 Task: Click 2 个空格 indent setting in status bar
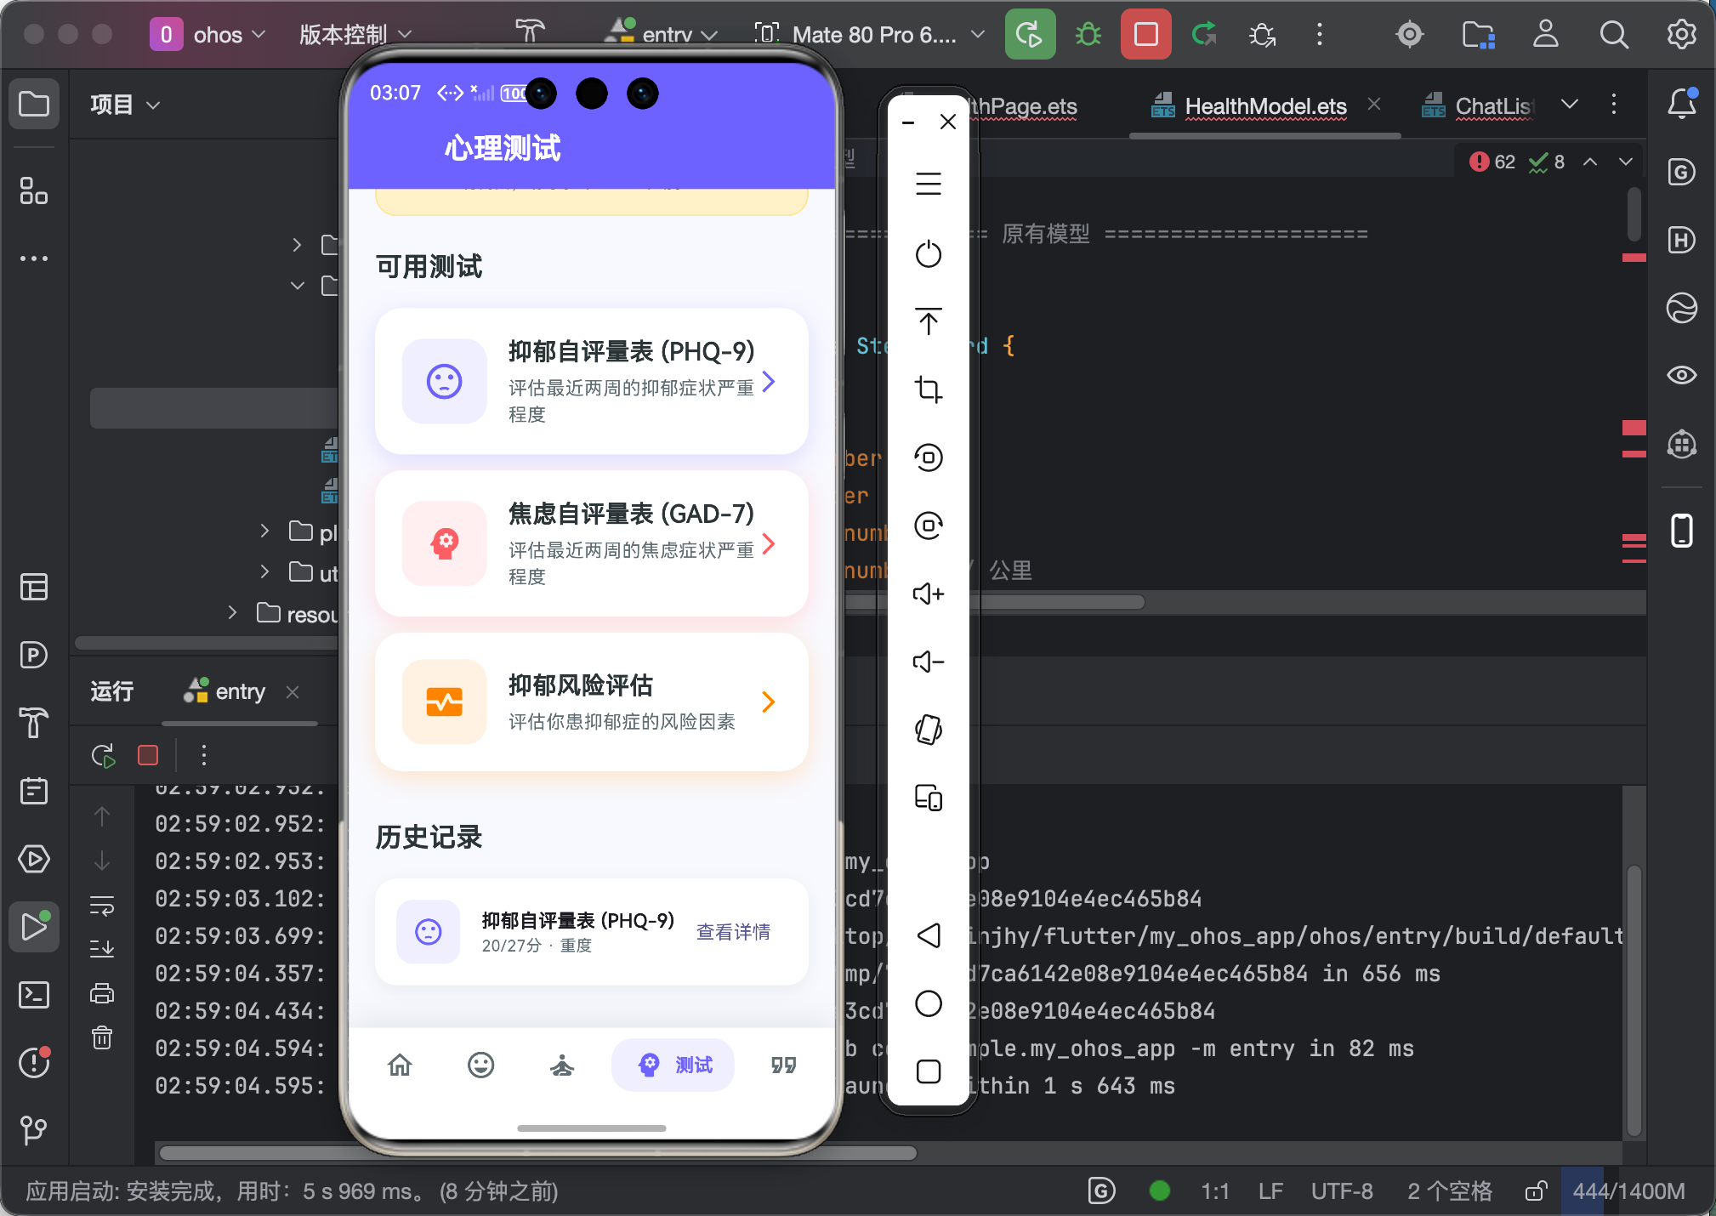[1449, 1190]
